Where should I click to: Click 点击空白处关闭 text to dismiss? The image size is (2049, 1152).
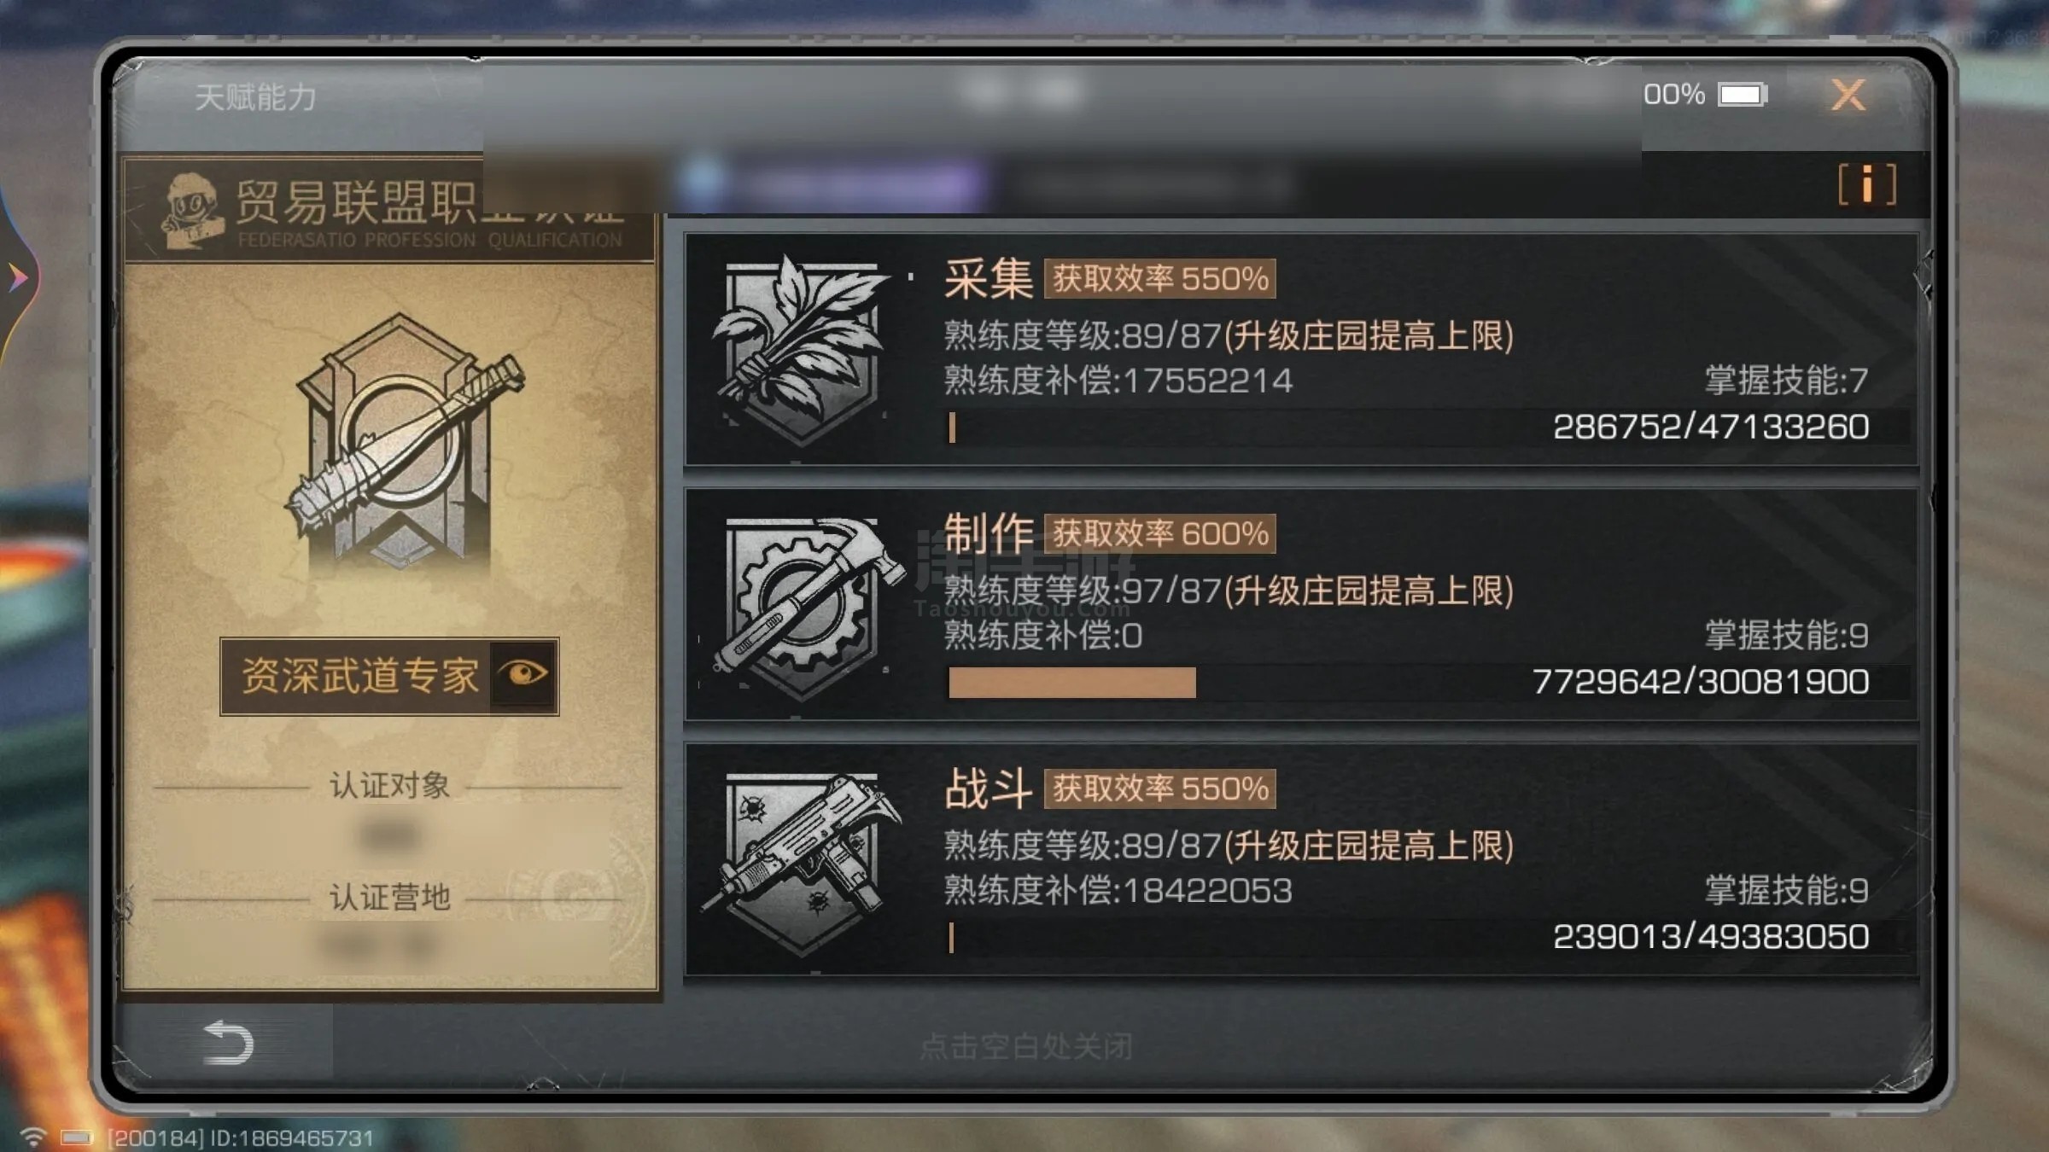click(x=1027, y=1046)
